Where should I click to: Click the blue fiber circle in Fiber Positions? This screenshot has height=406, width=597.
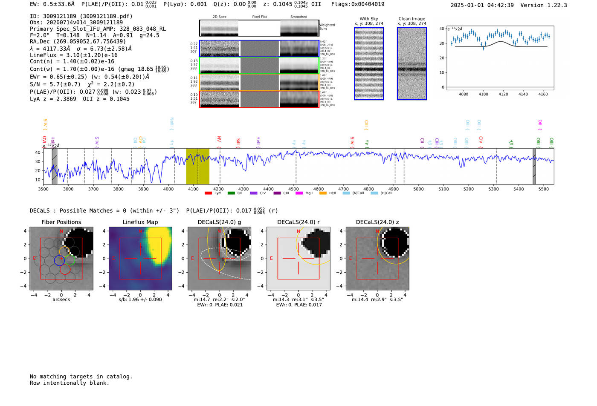(x=60, y=260)
